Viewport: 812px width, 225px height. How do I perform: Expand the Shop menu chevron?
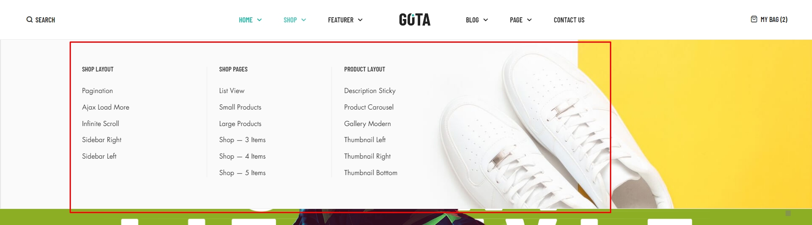coord(303,20)
